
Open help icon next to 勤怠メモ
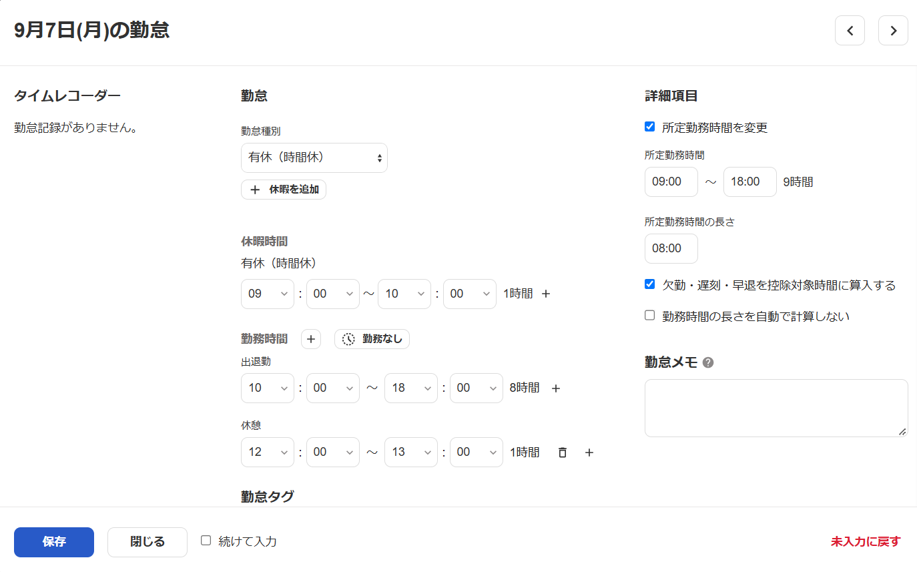point(708,362)
